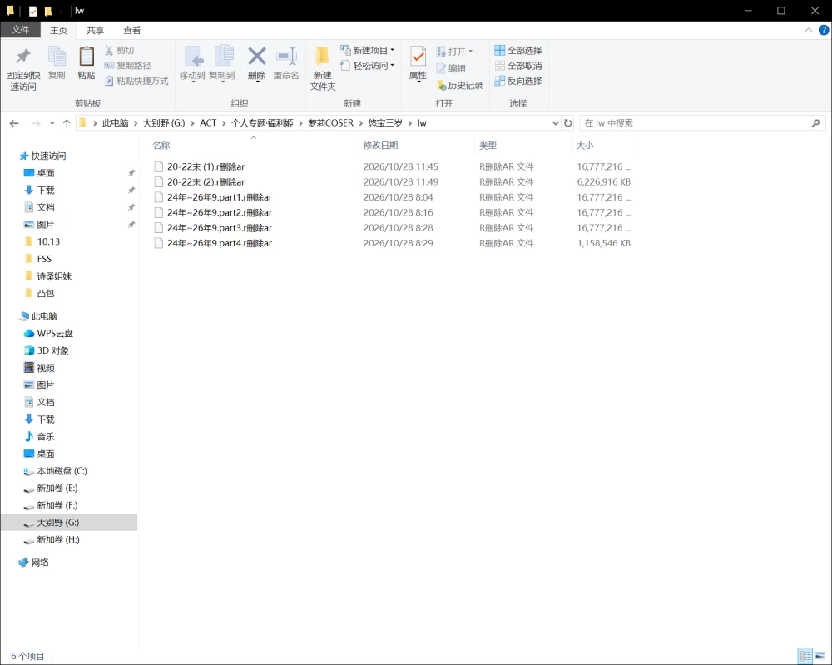Screen dimensions: 832x665
Task: Click the Properties icon in title bar
Action: click(x=33, y=11)
